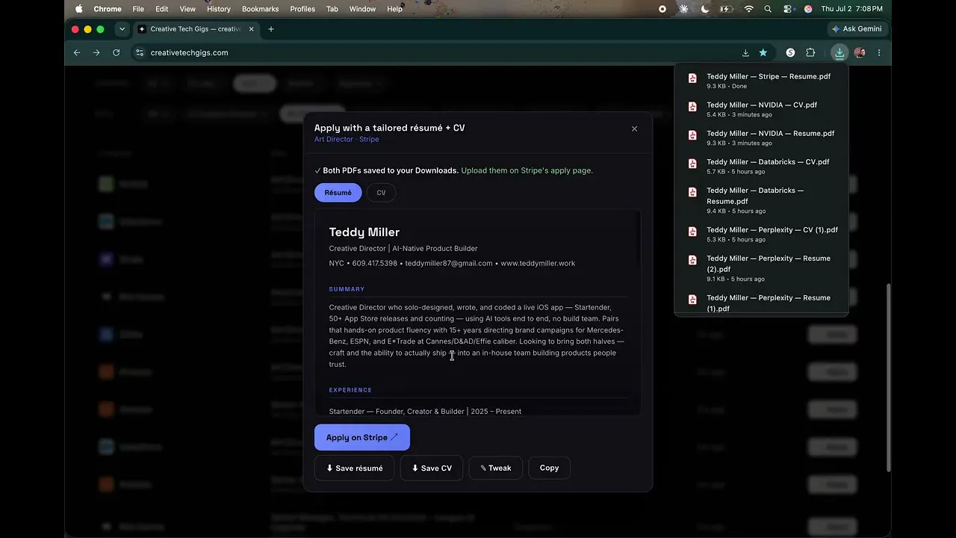Click the Siri icon in menu bar
Viewport: 956px width, 538px height.
pyautogui.click(x=808, y=9)
